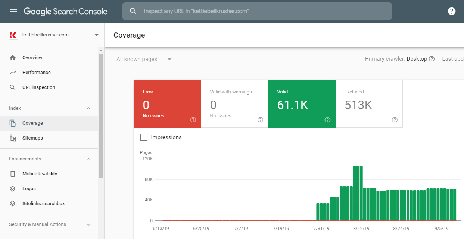Open Performance report in sidebar

click(x=49, y=73)
